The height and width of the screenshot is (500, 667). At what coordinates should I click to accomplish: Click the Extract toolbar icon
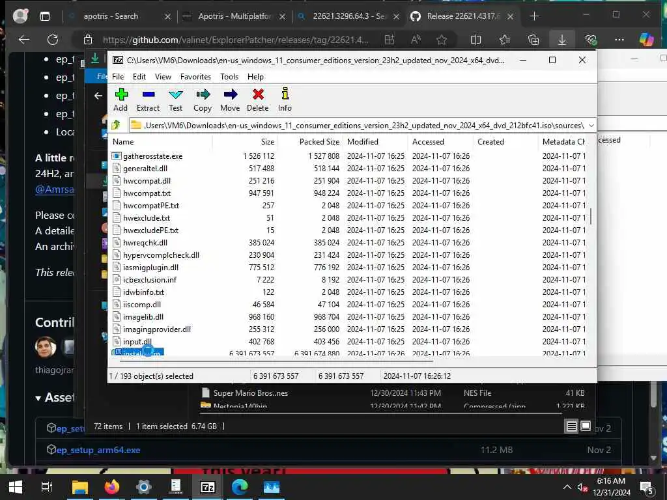click(x=148, y=100)
